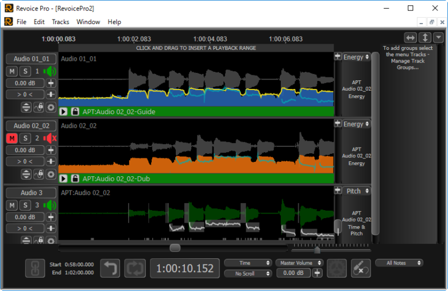Click the Audio 3 track name button
448x291 pixels.
31,193
